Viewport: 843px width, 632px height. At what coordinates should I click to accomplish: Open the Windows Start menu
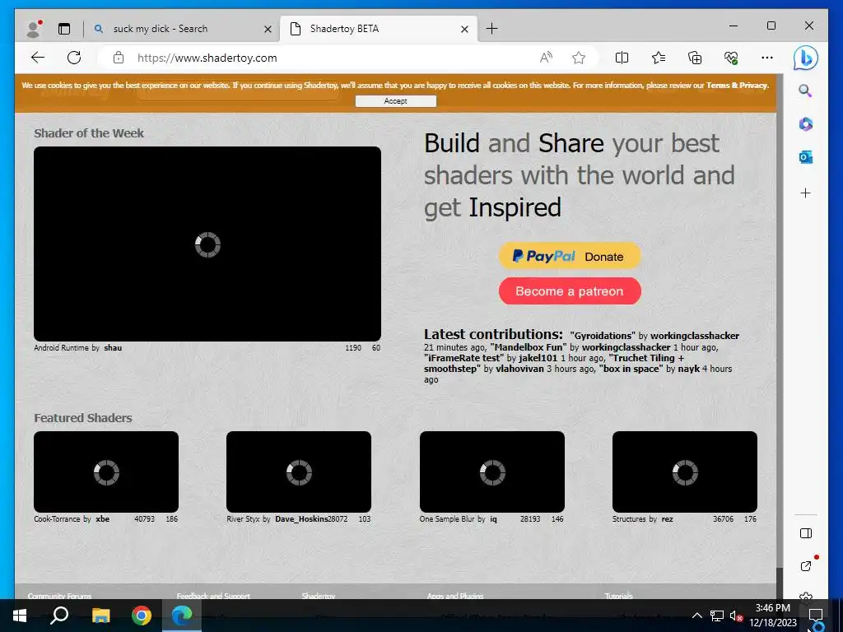tap(20, 616)
